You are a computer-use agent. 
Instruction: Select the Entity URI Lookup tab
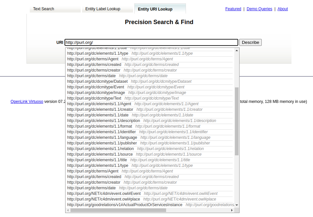(x=155, y=9)
